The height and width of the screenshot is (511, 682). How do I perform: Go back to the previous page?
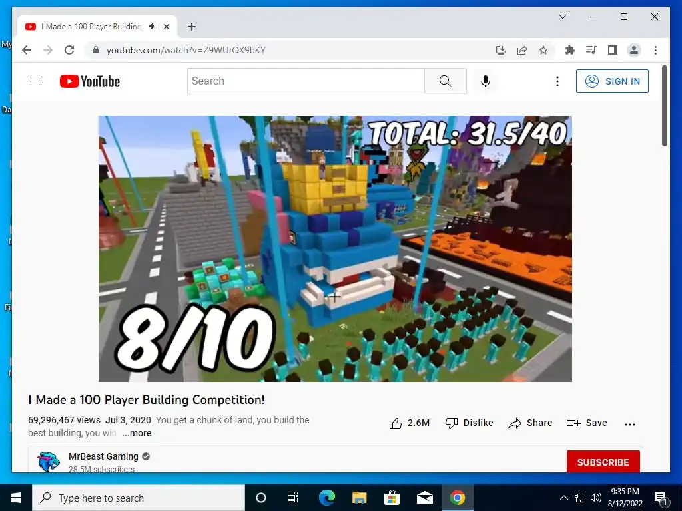pos(27,50)
